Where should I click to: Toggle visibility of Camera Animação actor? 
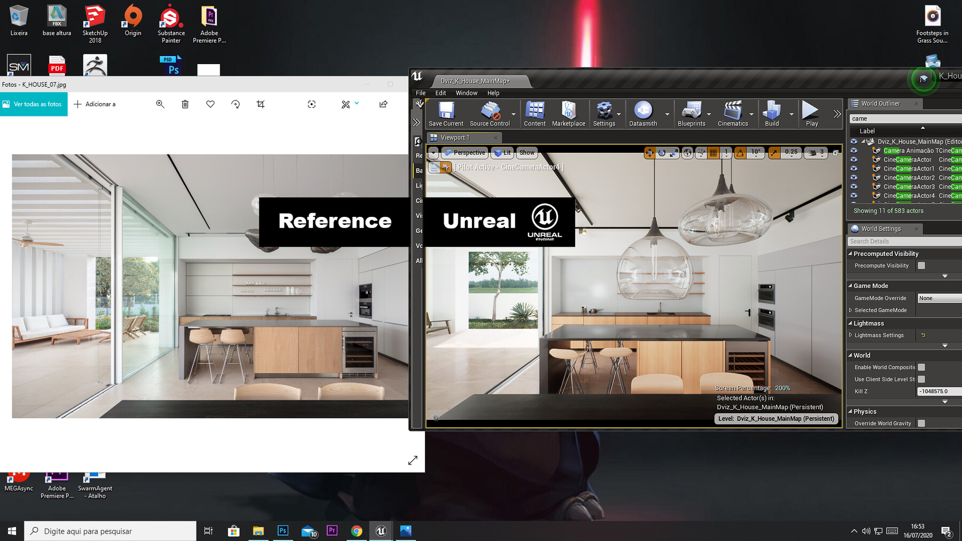[x=853, y=151]
